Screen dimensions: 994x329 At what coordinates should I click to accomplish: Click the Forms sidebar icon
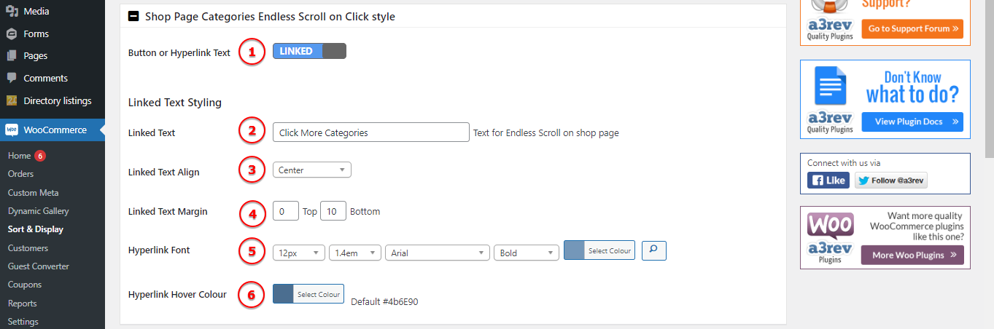click(x=12, y=33)
